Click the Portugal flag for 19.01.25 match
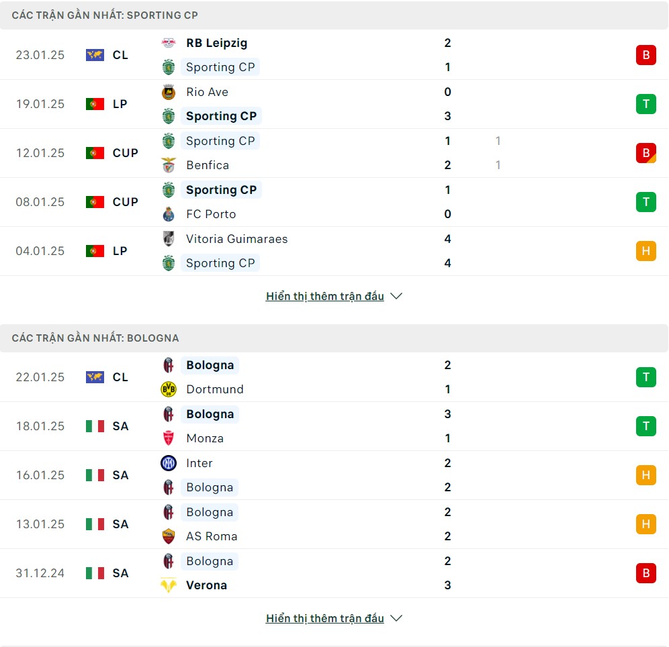The height and width of the screenshot is (647, 669). click(95, 104)
